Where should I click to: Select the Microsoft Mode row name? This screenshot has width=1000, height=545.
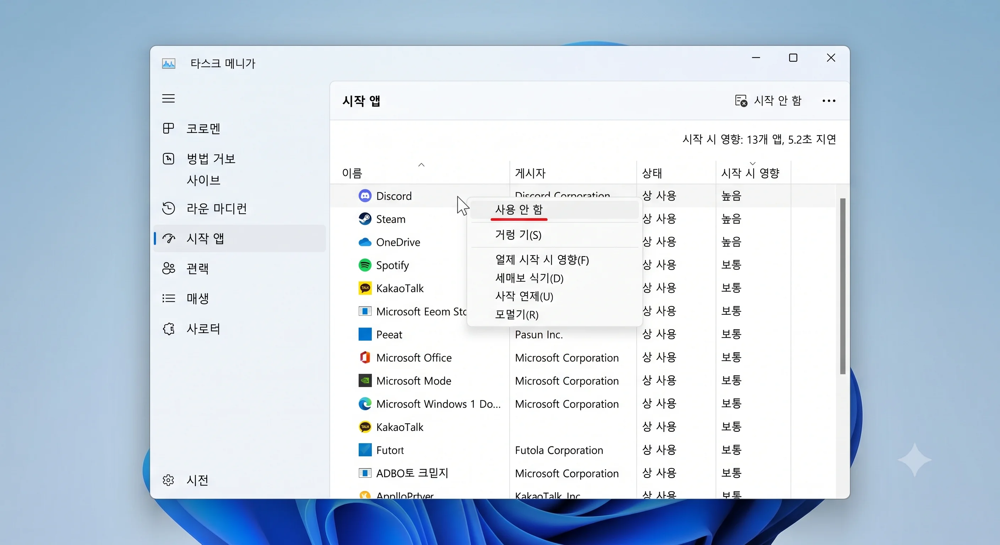point(413,380)
